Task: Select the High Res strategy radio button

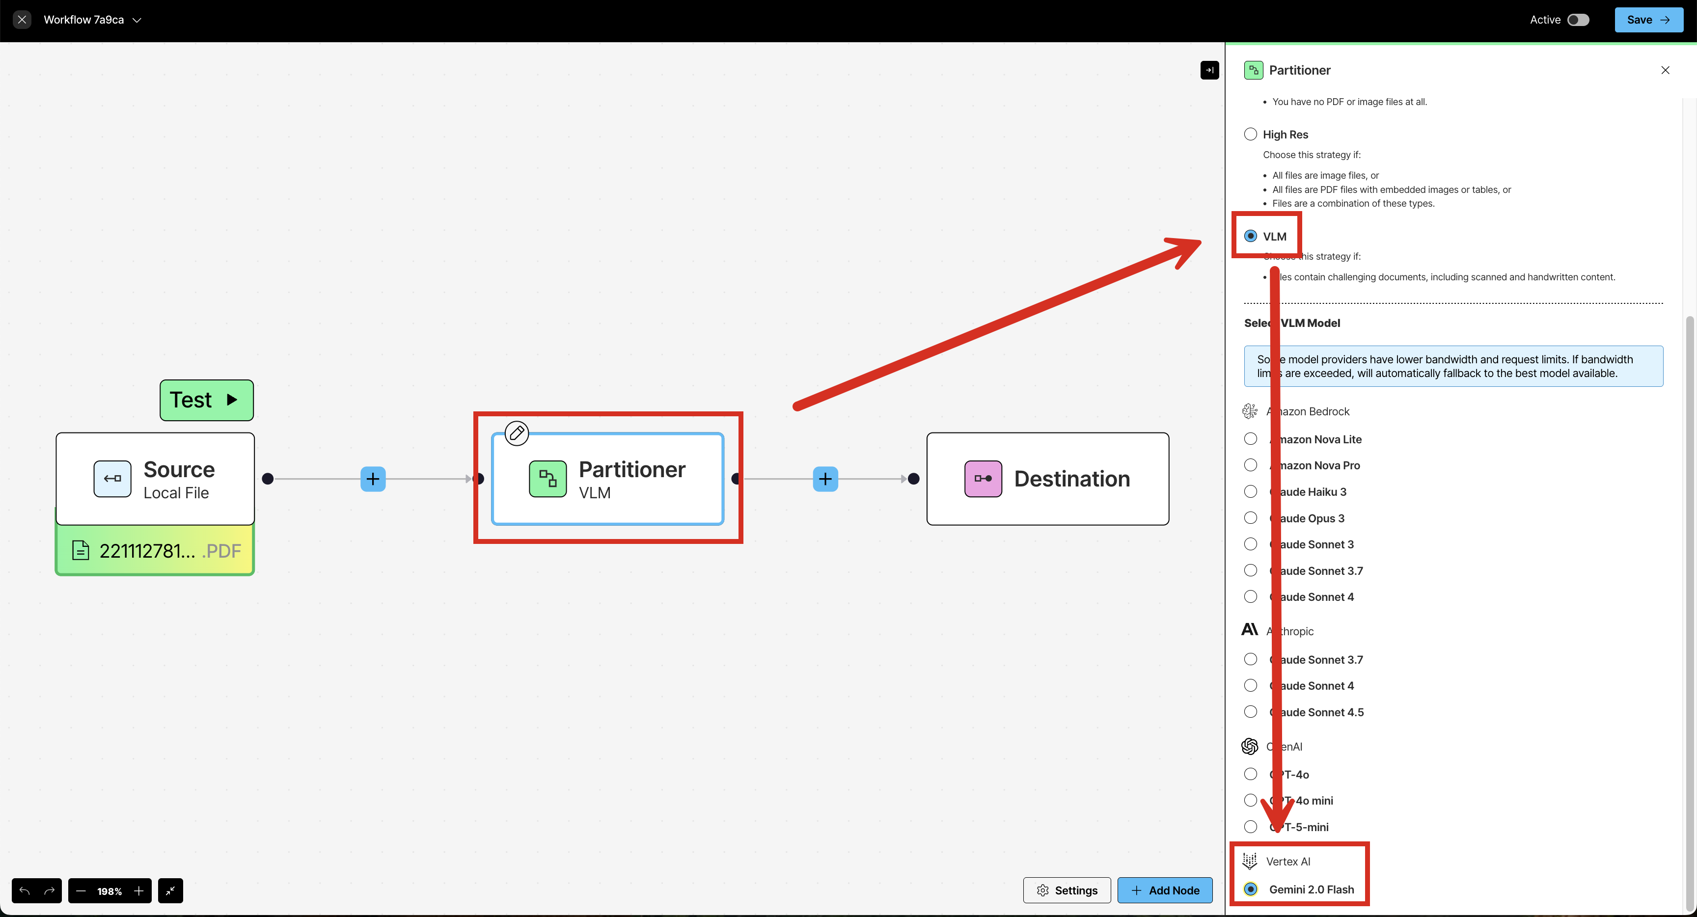Action: [x=1251, y=134]
